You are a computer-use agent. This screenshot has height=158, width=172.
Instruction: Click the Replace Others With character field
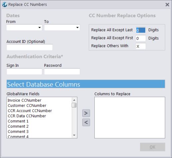tap(141, 46)
